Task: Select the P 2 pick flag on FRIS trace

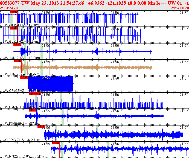Action: point(41,127)
